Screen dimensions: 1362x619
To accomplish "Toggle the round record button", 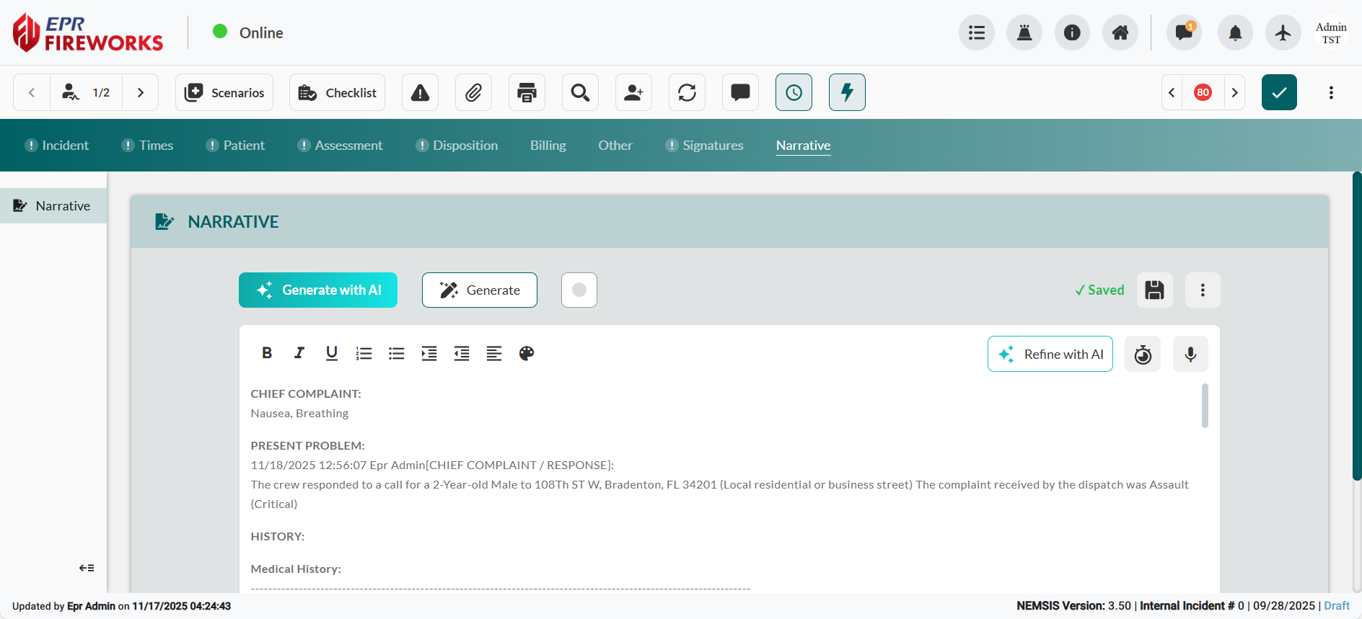I will click(579, 290).
